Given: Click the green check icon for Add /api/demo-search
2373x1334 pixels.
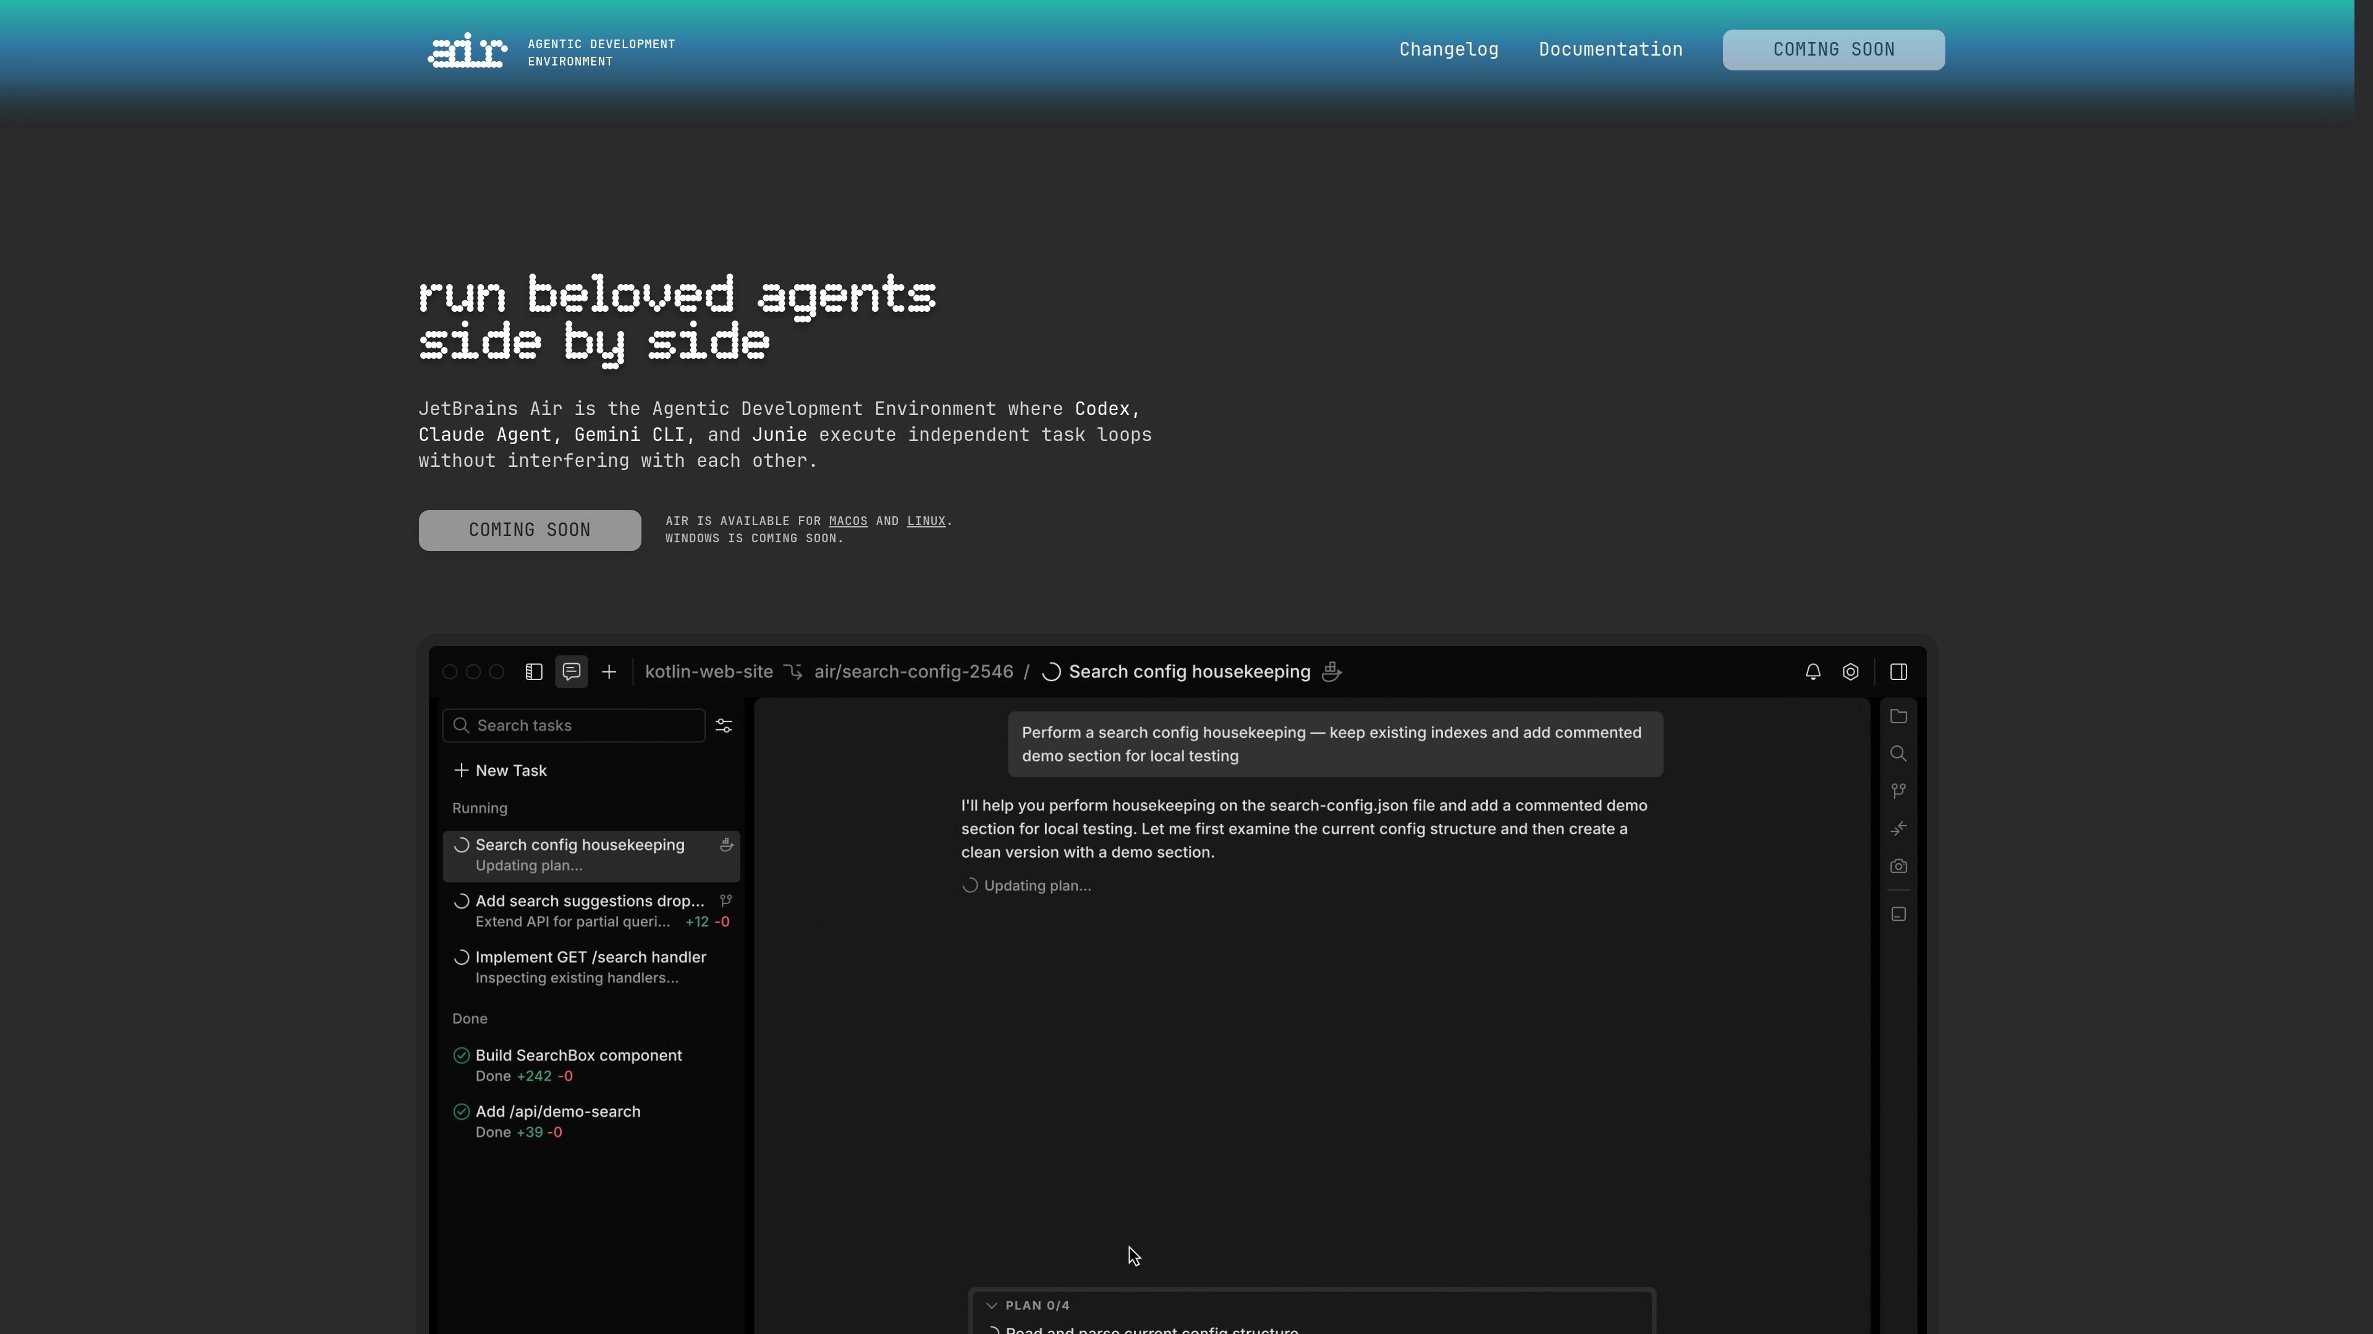Looking at the screenshot, I should 462,1112.
